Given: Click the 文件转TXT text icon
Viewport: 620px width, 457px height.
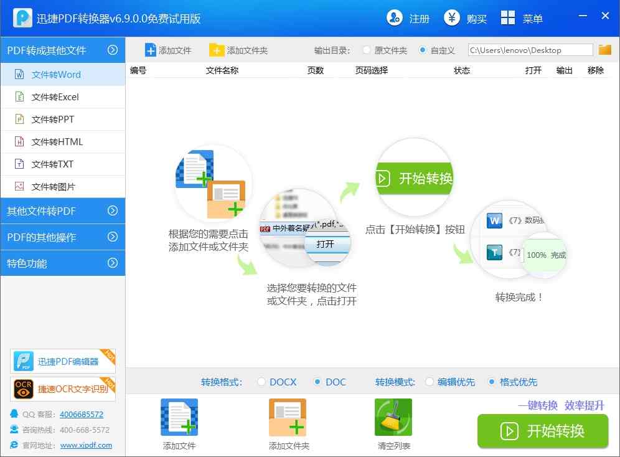Looking at the screenshot, I should pos(19,164).
